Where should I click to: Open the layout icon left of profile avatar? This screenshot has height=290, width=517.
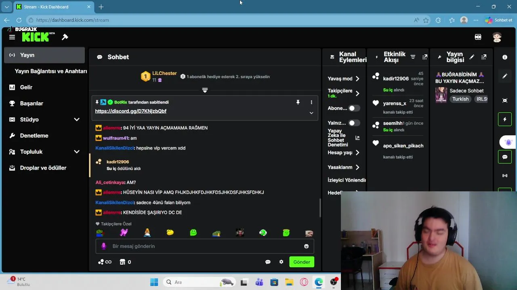478,37
